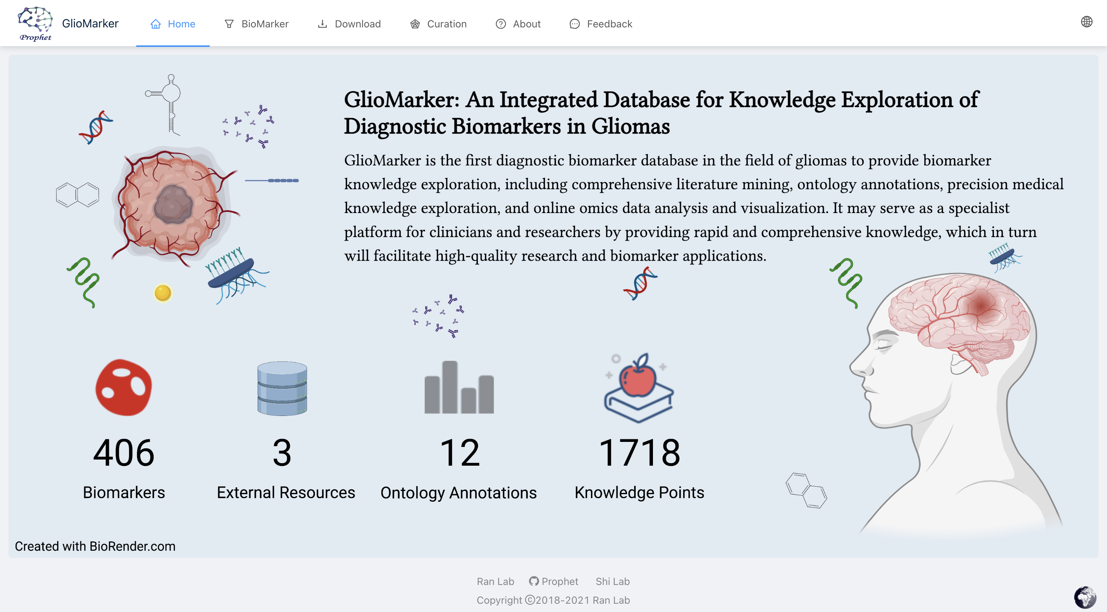The height and width of the screenshot is (612, 1107).
Task: Click the apple book Knowledge Points icon
Action: point(639,388)
